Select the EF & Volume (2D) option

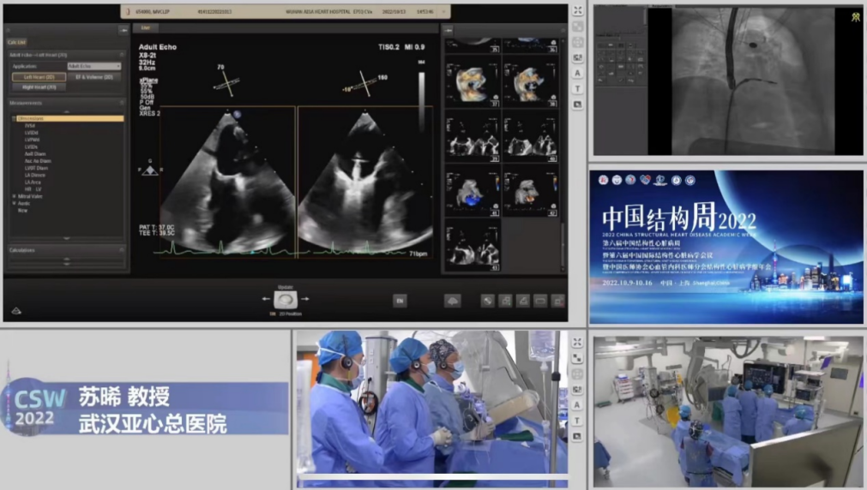point(95,77)
